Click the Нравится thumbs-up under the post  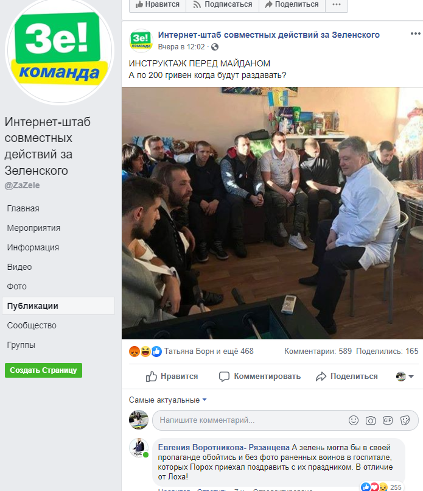click(172, 376)
